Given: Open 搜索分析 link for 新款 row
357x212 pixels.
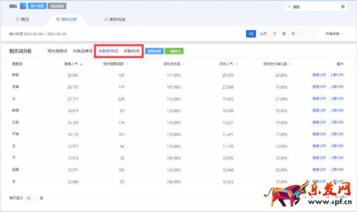Looking at the screenshot, I should [318, 75].
